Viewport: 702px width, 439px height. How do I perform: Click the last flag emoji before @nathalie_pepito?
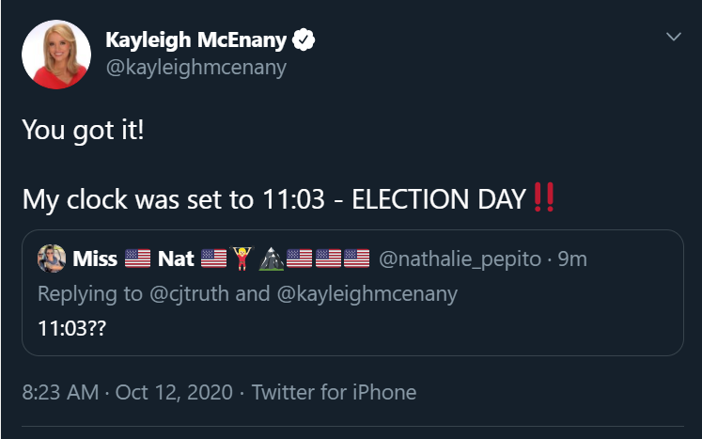click(356, 259)
